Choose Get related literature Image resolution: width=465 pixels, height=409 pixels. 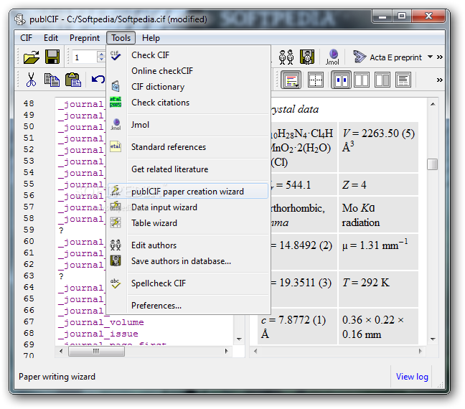click(x=188, y=169)
